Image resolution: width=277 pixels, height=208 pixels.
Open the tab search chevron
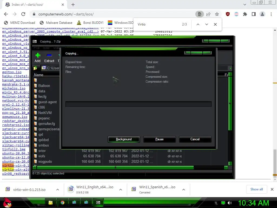coord(245,5)
